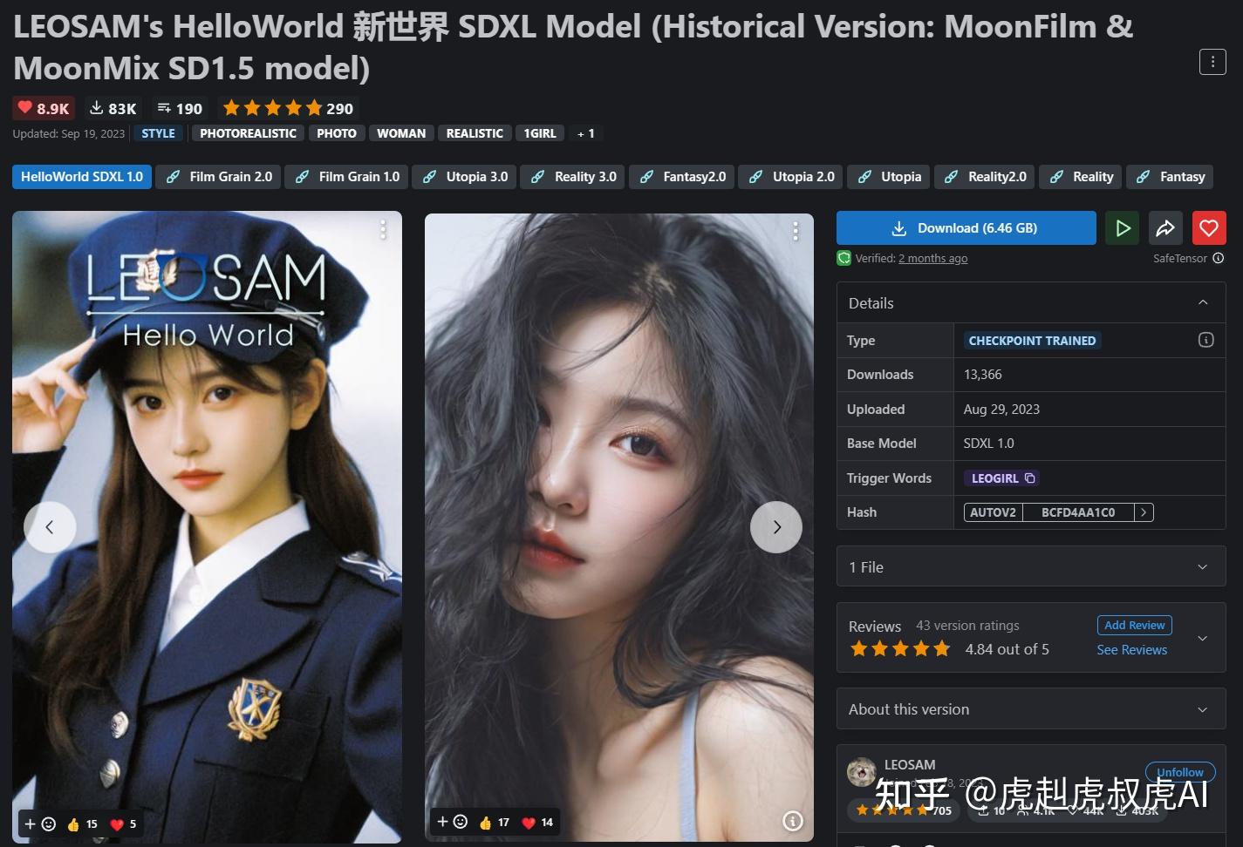This screenshot has height=847, width=1243.
Task: Open the See Reviews link
Action: click(1131, 649)
